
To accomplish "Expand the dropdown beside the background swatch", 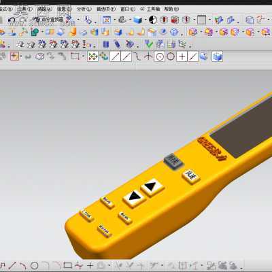I will (x=209, y=20).
